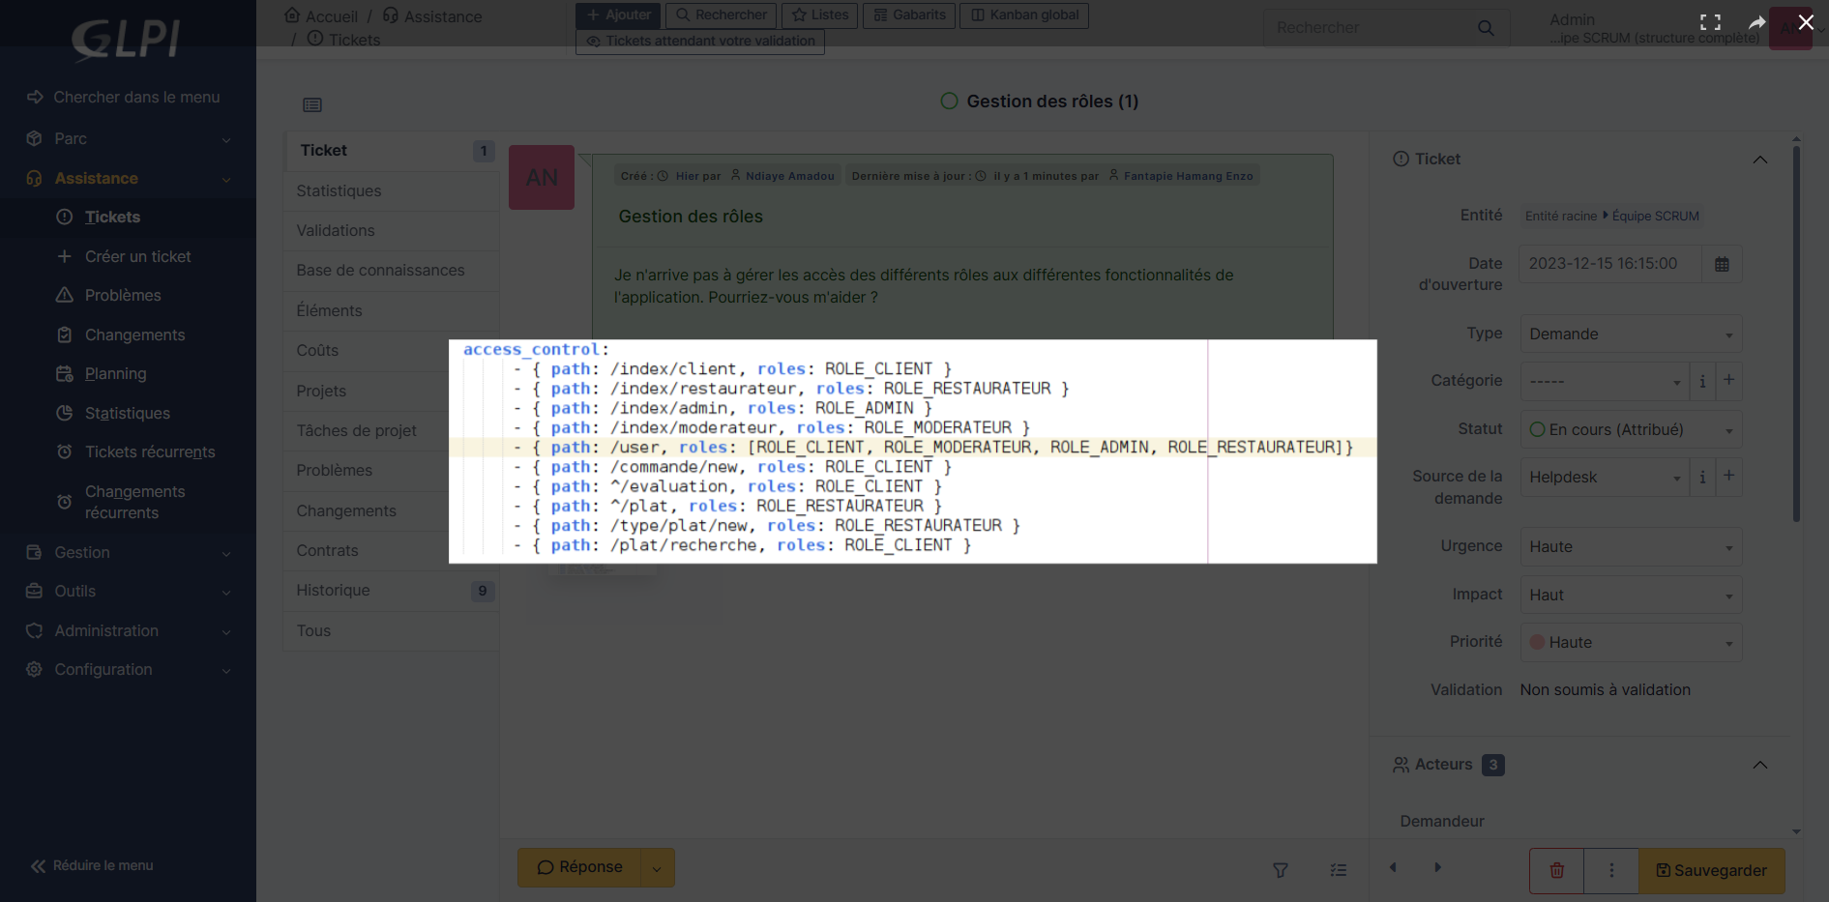Go to Accueil breadcrumb
The height and width of the screenshot is (902, 1829).
click(321, 16)
